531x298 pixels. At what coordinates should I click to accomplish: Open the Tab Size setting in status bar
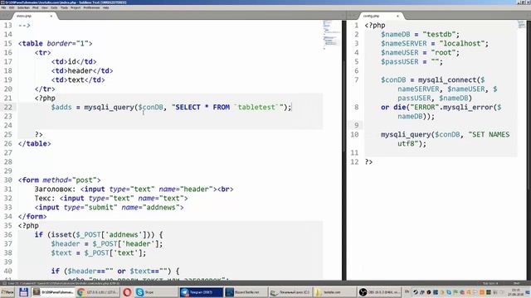[490, 283]
